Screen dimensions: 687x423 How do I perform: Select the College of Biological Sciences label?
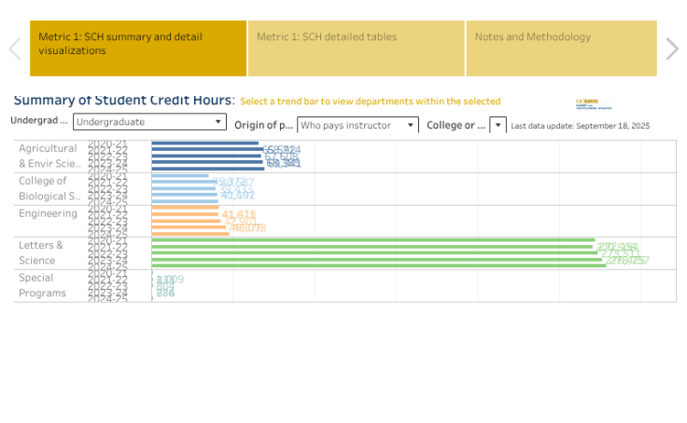point(49,188)
